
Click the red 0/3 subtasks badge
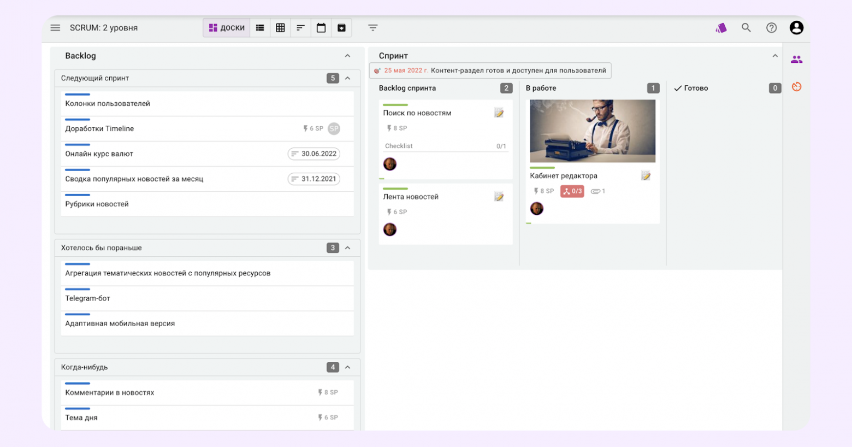click(x=572, y=191)
